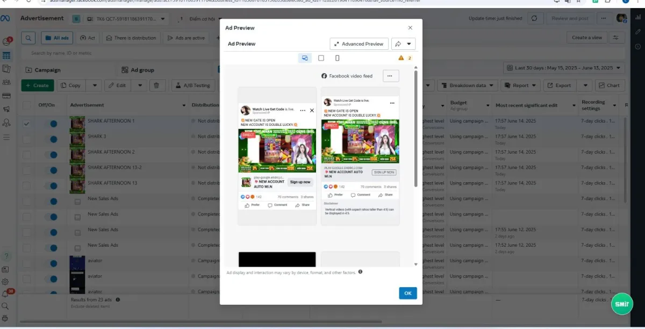645x329 pixels.
Task: Click the trash delete icon
Action: point(156,85)
